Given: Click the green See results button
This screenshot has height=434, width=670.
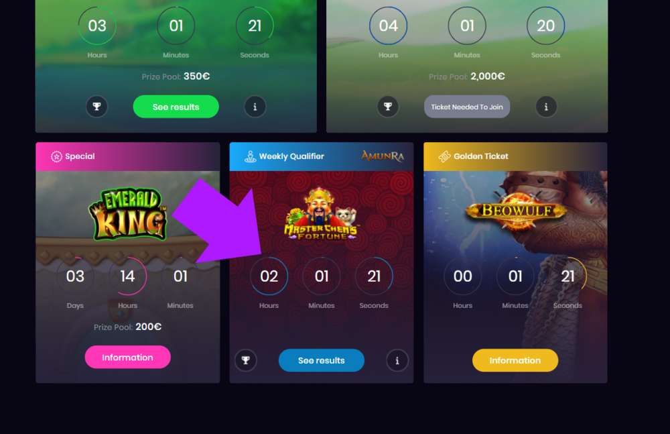Looking at the screenshot, I should point(176,107).
